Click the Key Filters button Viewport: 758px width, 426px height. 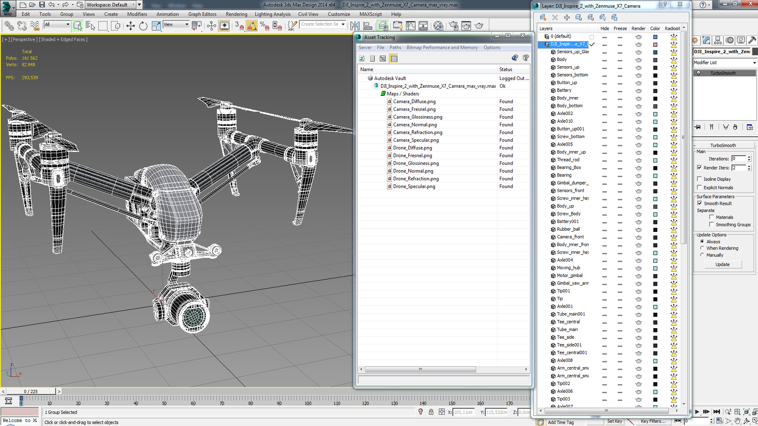point(653,421)
